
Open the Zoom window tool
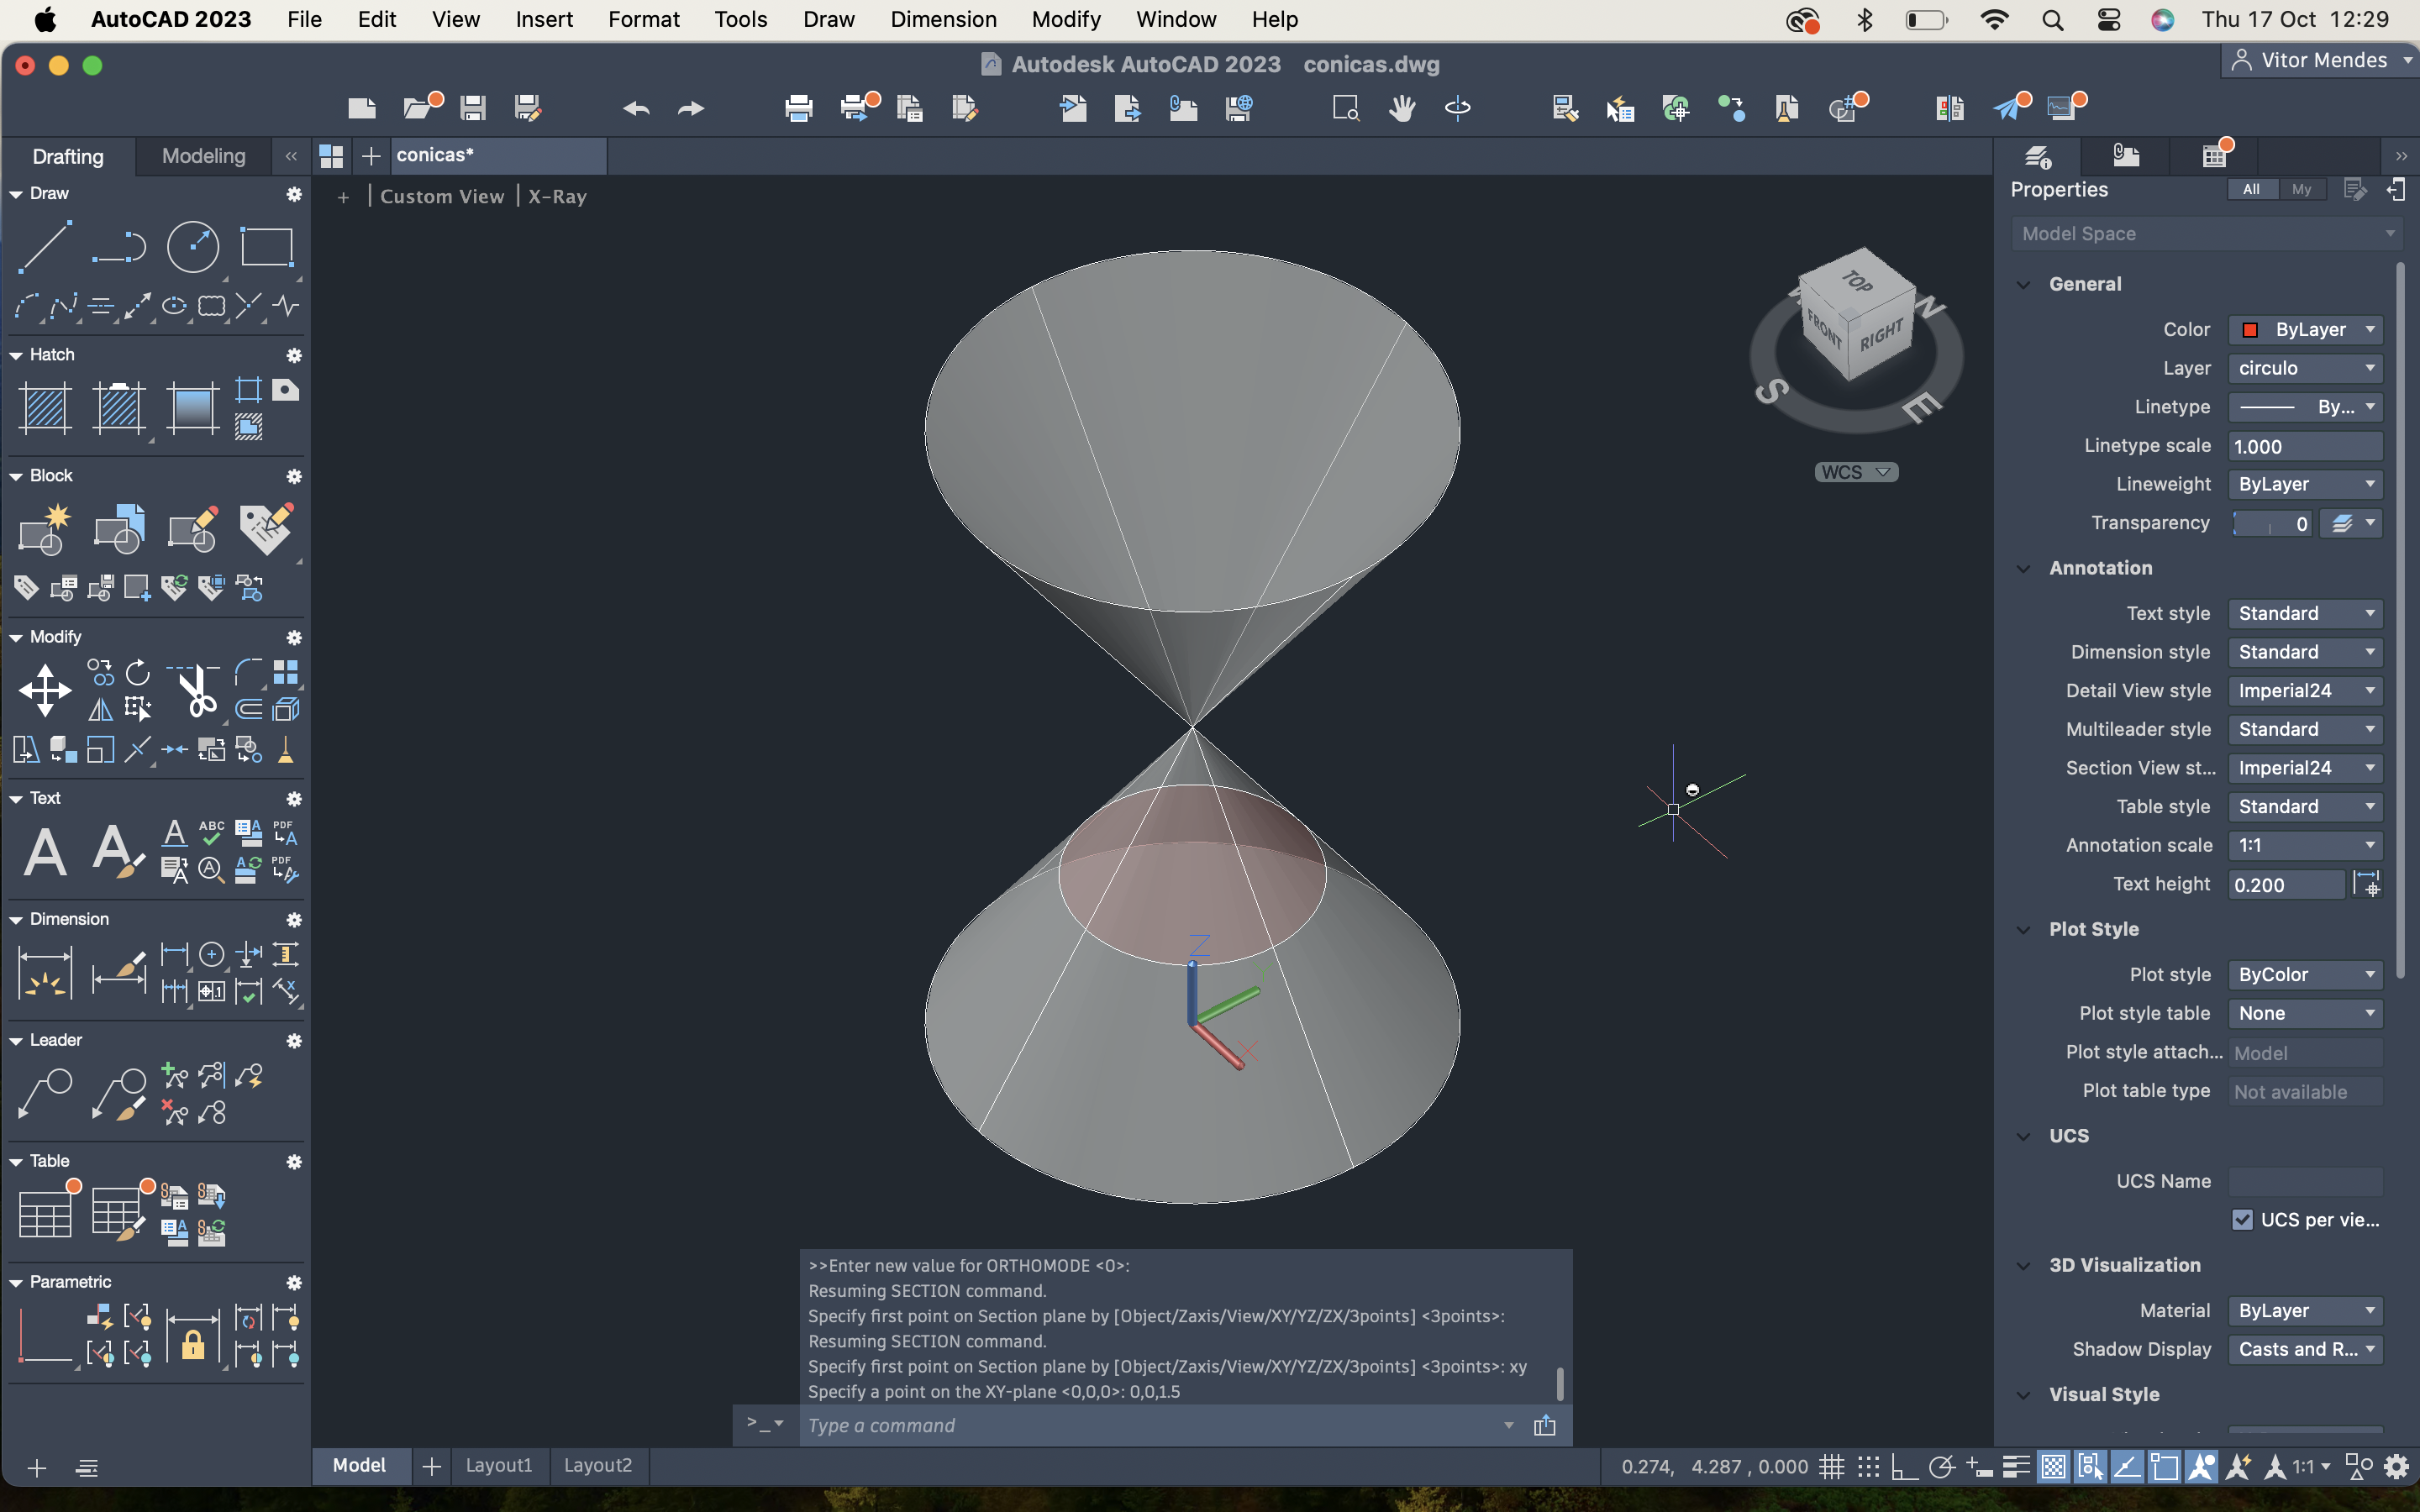pyautogui.click(x=1346, y=108)
